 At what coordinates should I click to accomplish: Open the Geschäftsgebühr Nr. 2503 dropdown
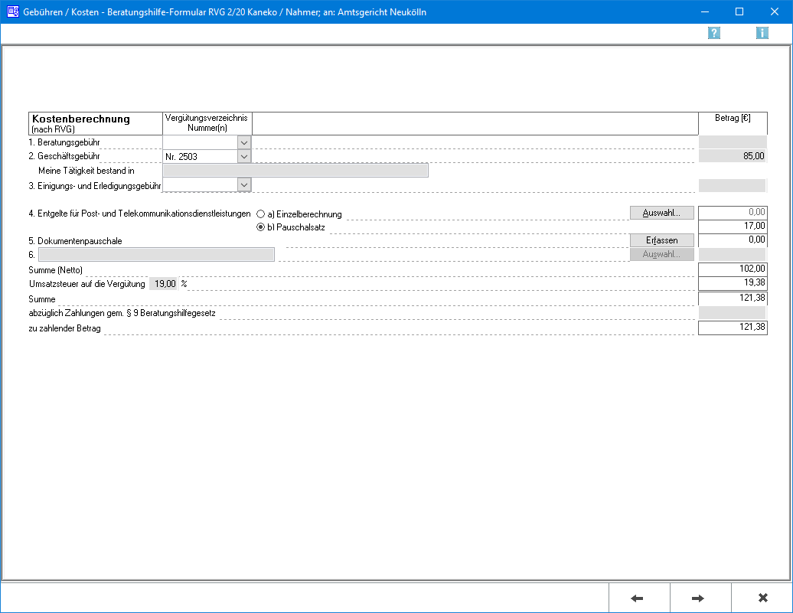(244, 156)
